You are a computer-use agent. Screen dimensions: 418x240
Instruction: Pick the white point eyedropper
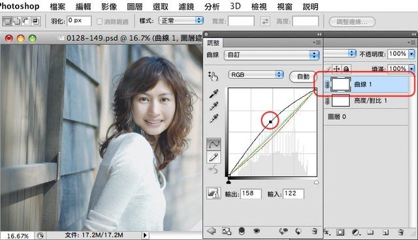pos(214,119)
